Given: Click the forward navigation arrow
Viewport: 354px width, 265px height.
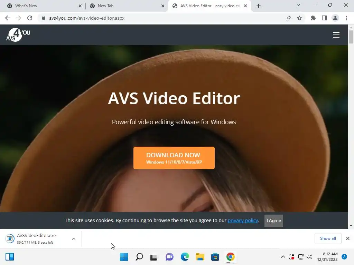Looking at the screenshot, I should (19, 18).
